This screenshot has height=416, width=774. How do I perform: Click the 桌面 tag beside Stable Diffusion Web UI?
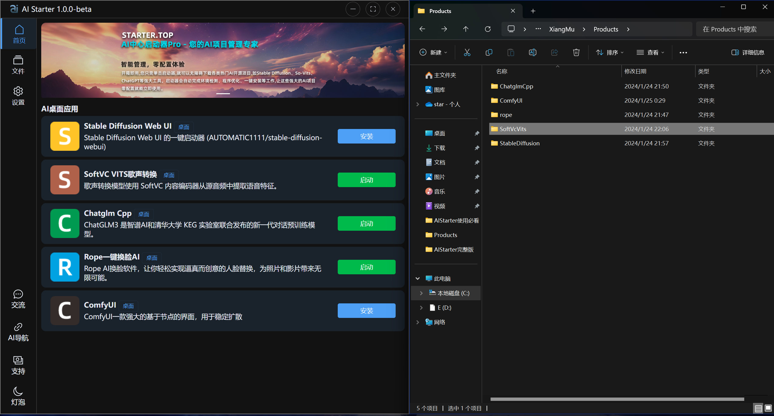[x=184, y=127]
